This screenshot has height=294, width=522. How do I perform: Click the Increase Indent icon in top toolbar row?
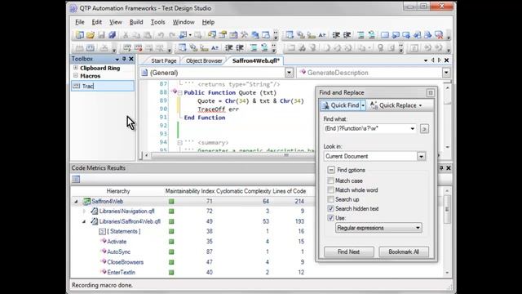coord(347,35)
